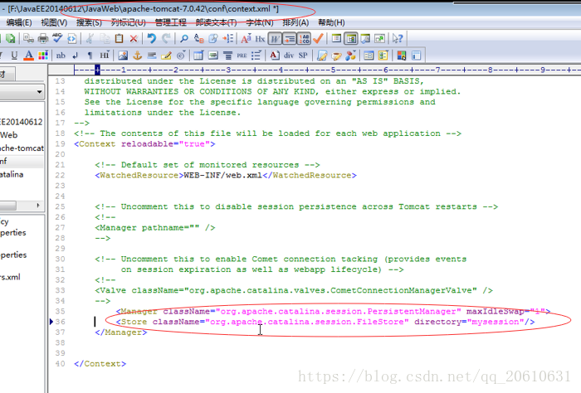This screenshot has height=393, width=581.
Task: Insert image tag with picture icon
Action: [123, 56]
